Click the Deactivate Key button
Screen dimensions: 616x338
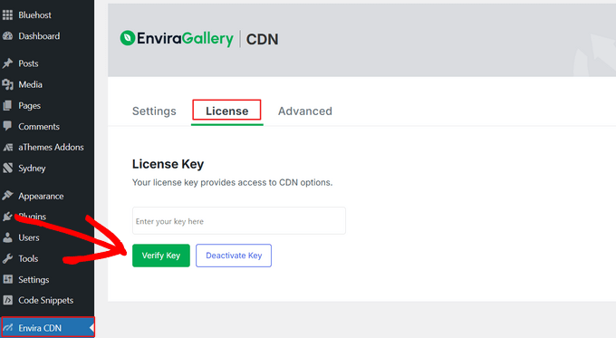234,256
